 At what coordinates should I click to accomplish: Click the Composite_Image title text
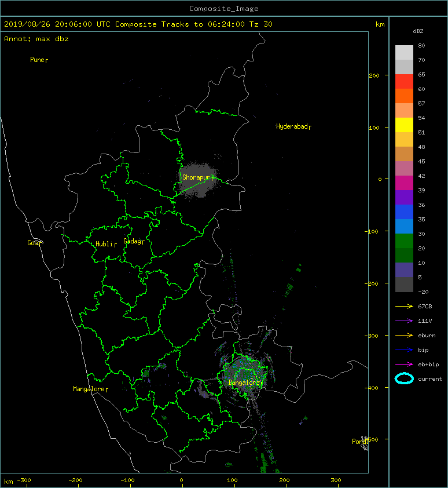(x=224, y=9)
